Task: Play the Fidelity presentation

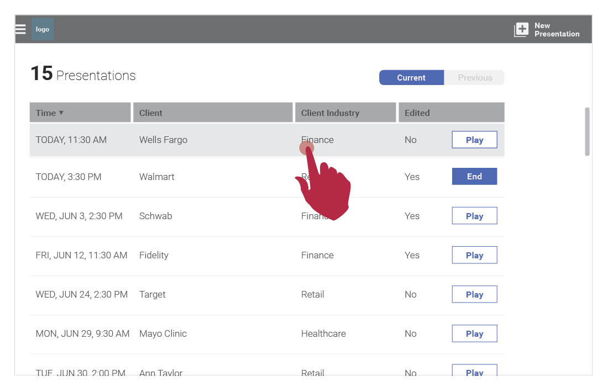Action: click(x=474, y=255)
